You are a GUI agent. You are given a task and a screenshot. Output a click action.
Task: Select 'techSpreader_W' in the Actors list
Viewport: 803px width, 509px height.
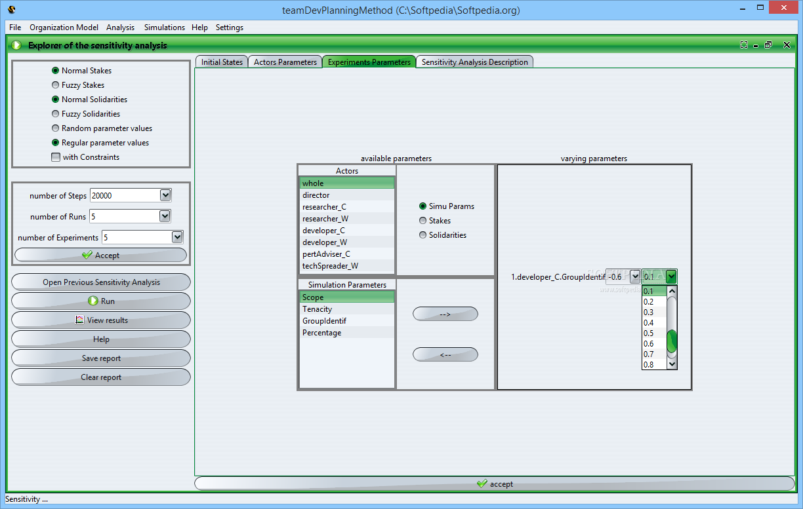click(347, 266)
